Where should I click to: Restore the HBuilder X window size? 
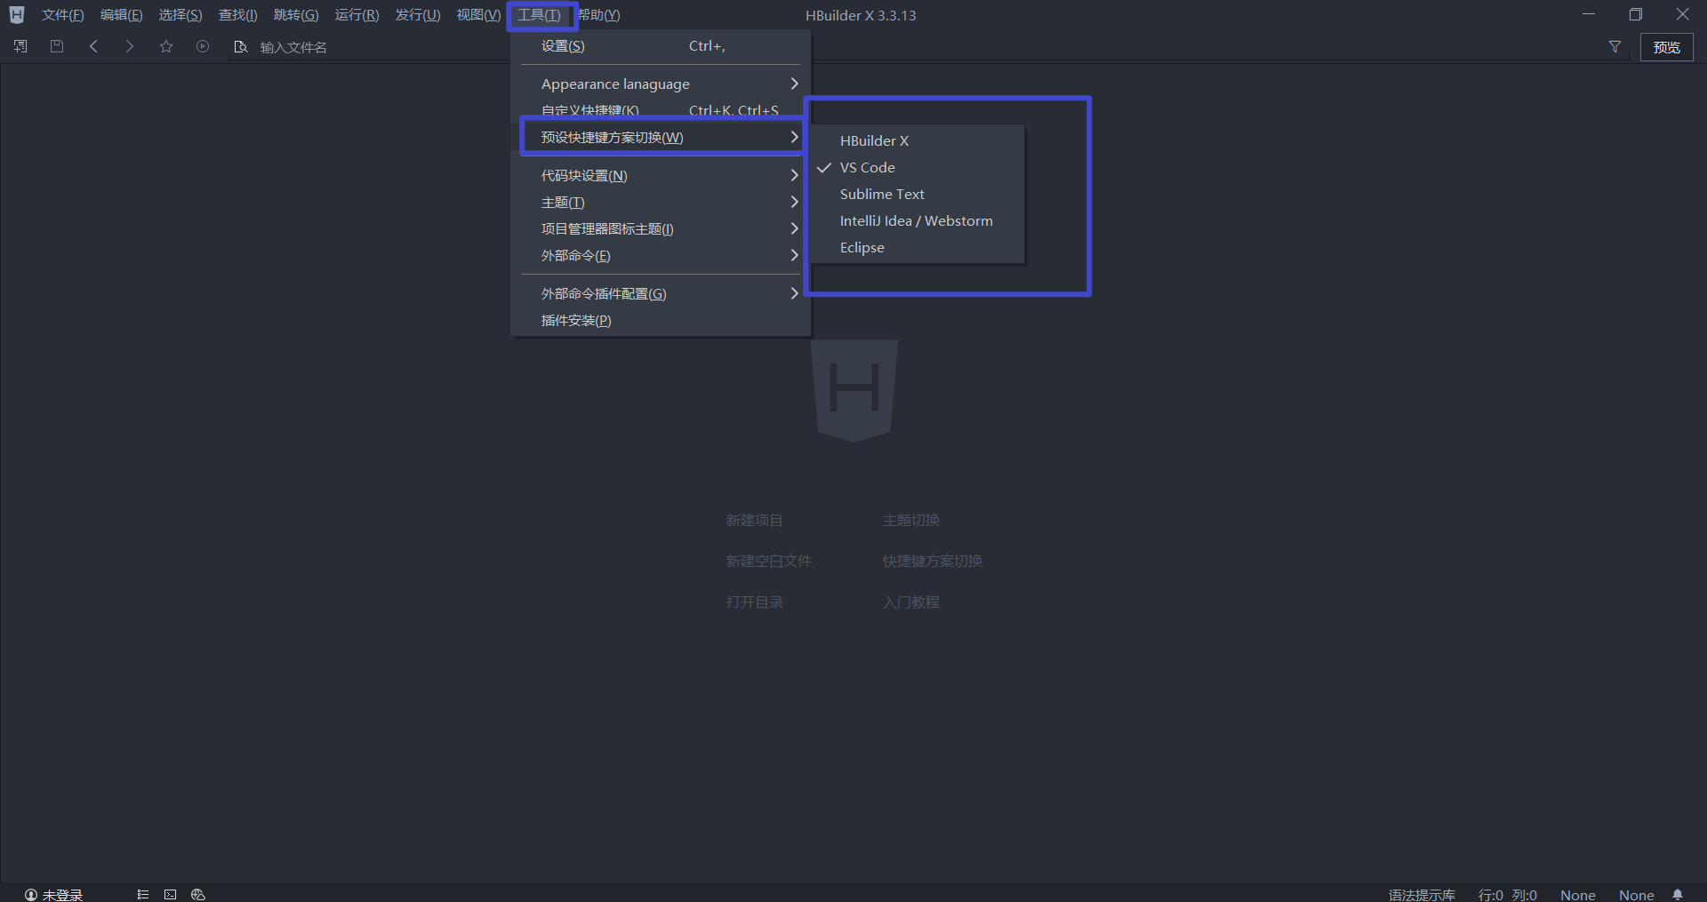point(1635,14)
